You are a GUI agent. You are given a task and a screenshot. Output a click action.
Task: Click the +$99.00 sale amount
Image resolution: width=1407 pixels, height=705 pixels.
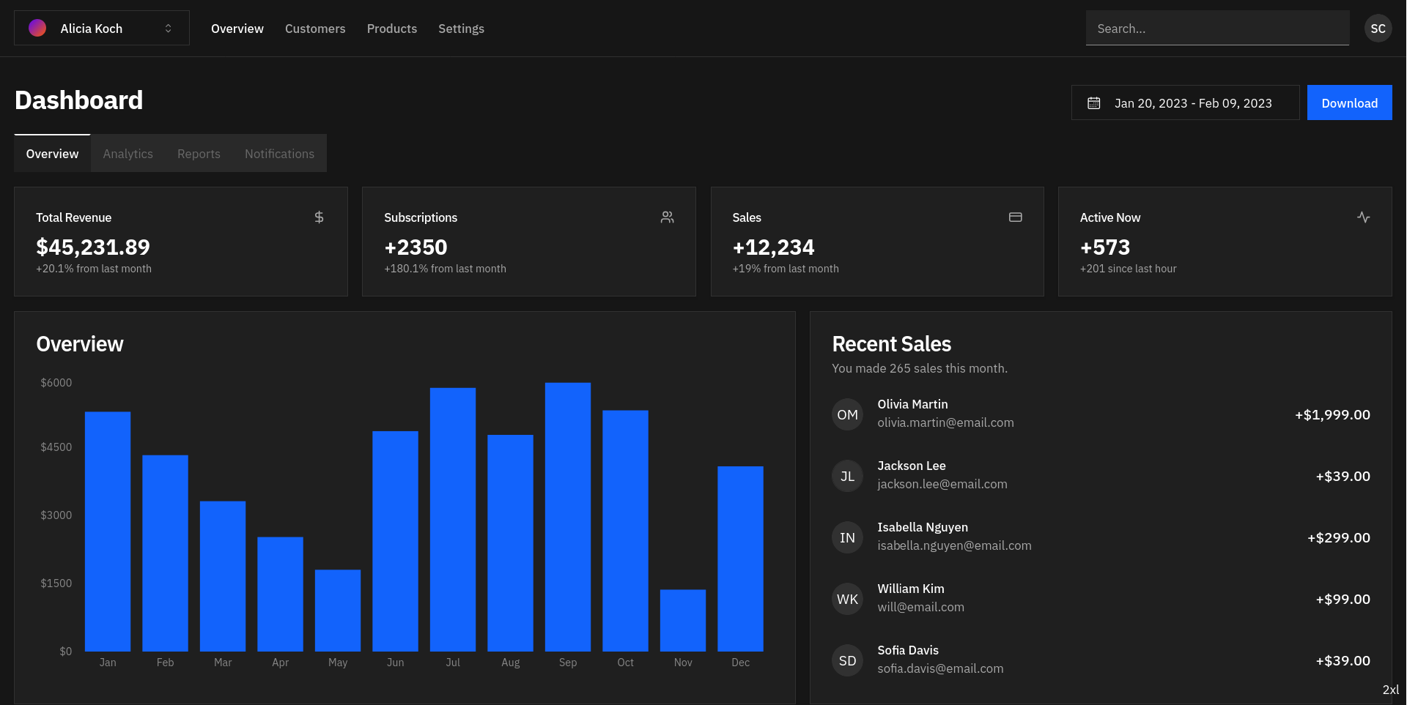(1343, 600)
